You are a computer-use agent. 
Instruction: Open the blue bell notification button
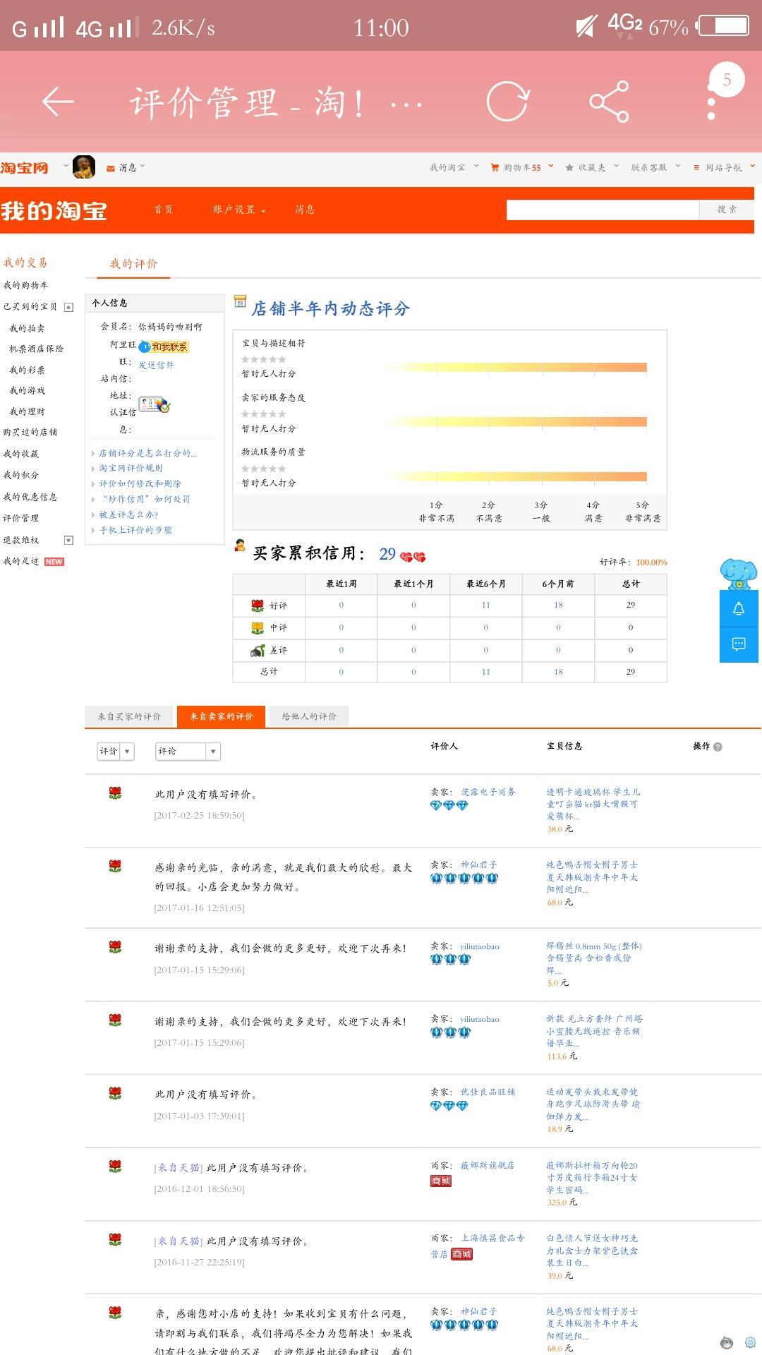tap(739, 609)
